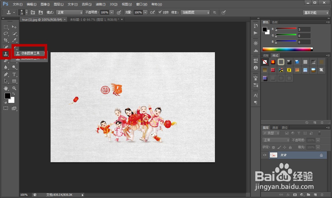Screen dimensions: 332x198
Task: Open the Info panel icon
Action: click(x=256, y=68)
